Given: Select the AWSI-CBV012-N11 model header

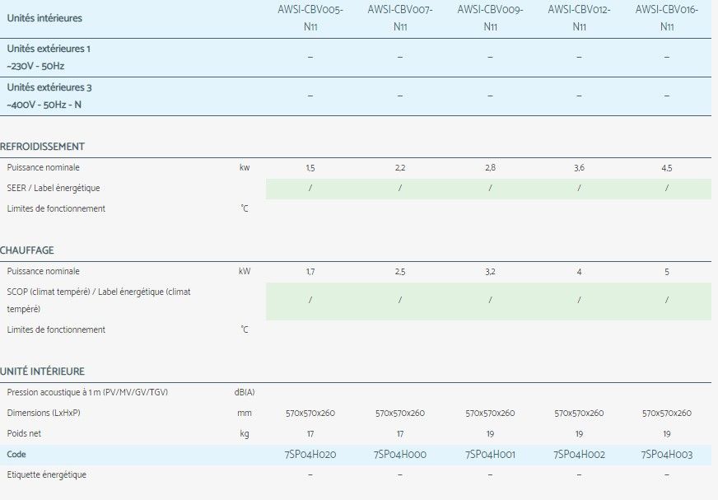Looking at the screenshot, I should point(579,17).
